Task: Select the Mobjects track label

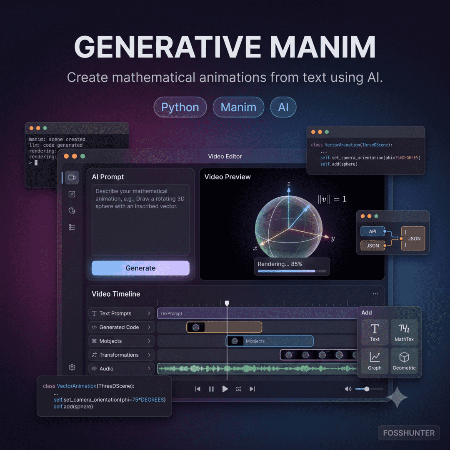Action: pos(110,341)
